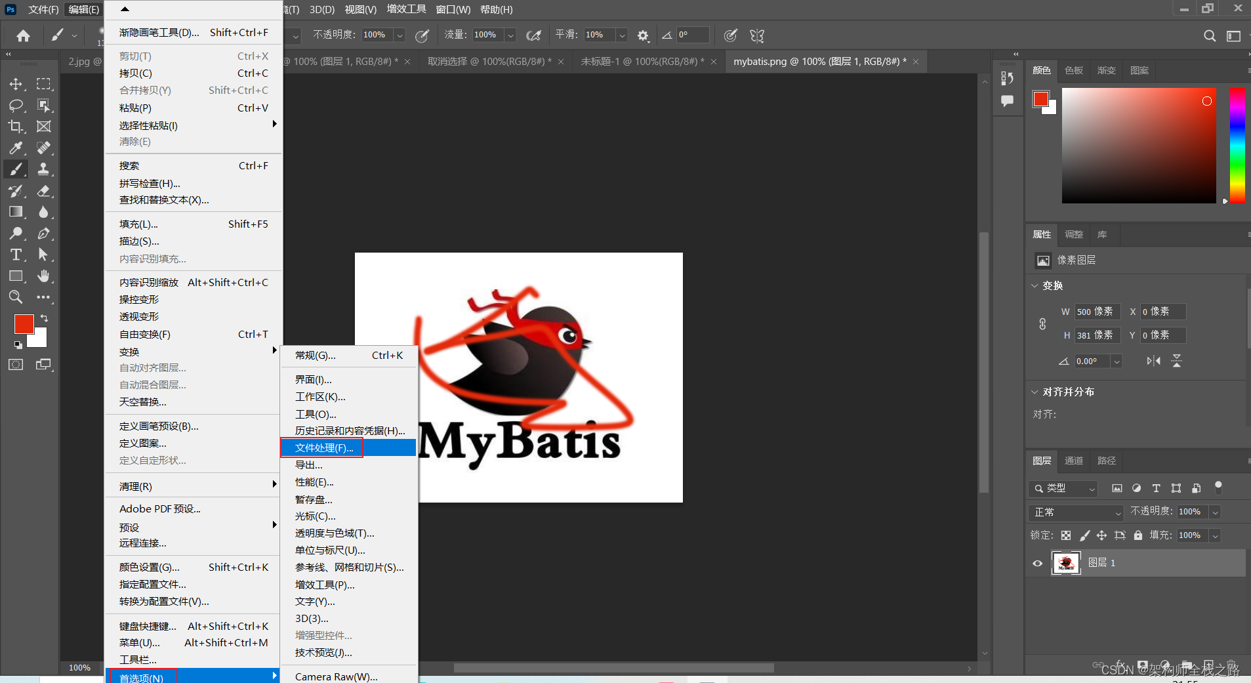Switch to 色板 panel tab
Image resolution: width=1251 pixels, height=683 pixels.
pyautogui.click(x=1074, y=70)
